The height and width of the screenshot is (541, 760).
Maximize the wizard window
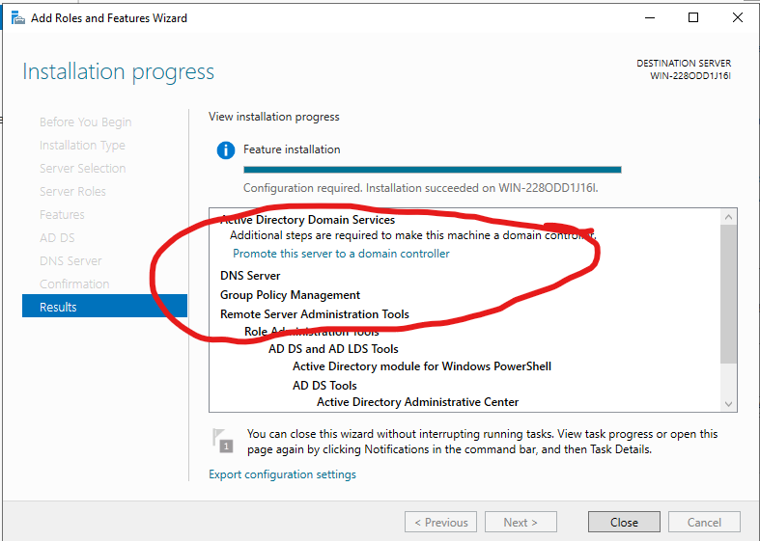[693, 18]
